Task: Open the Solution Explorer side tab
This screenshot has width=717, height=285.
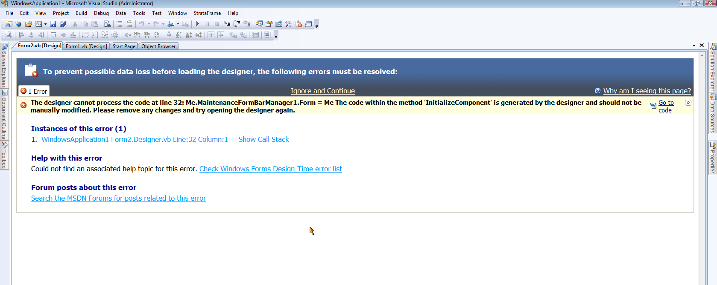Action: [x=712, y=67]
